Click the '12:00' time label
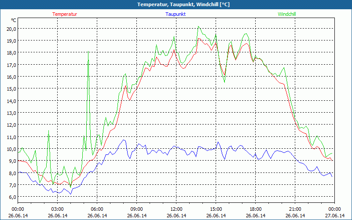This screenshot has height=220, width=352. click(176, 209)
